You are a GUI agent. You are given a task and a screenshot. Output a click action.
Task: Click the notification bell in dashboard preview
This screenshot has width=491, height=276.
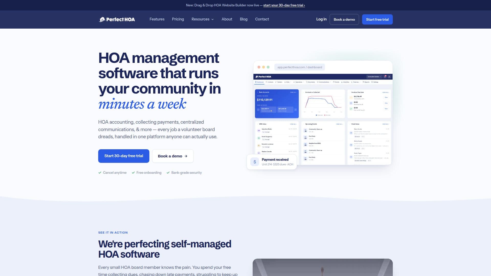(x=385, y=77)
